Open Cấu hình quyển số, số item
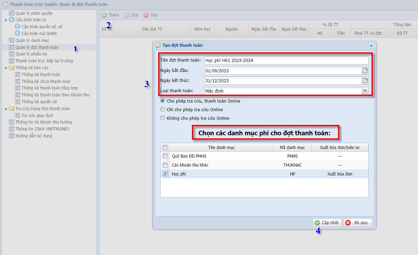 tap(42, 27)
